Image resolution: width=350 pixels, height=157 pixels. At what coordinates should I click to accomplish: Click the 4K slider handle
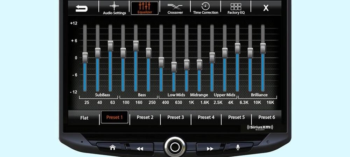click(225, 53)
